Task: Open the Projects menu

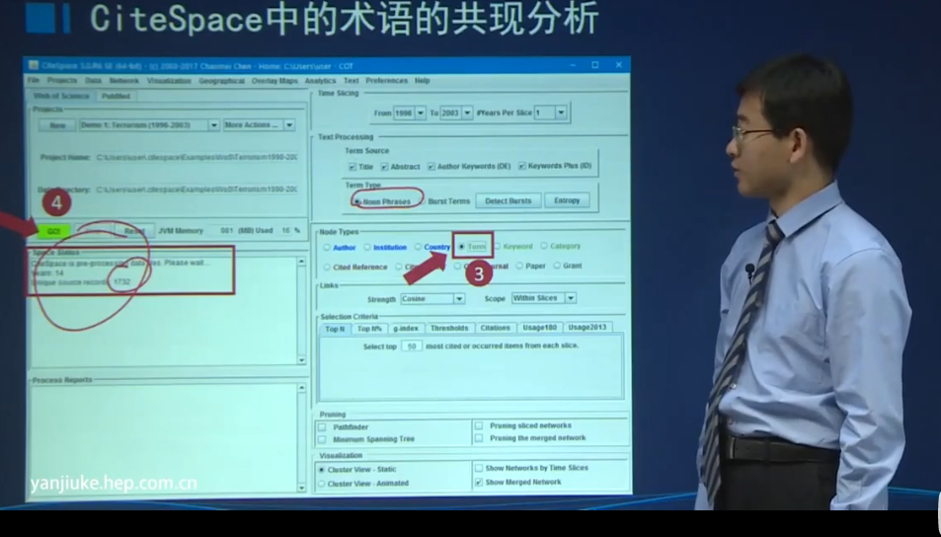Action: [62, 80]
